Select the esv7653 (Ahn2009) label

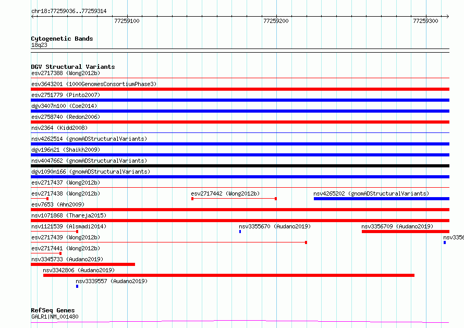58,204
